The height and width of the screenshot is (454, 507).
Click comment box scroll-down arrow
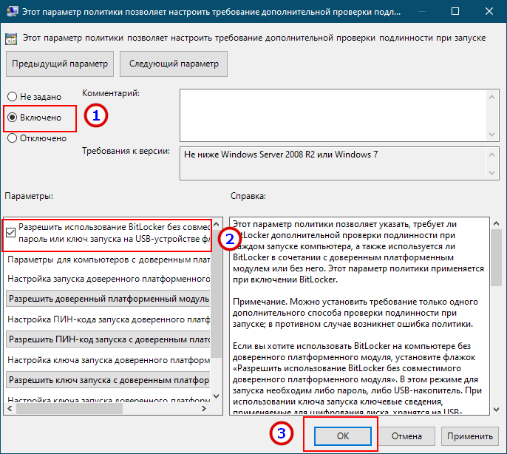click(x=491, y=135)
